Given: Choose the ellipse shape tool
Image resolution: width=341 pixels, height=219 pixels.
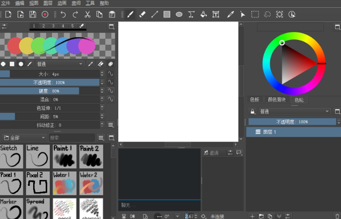Looking at the screenshot, I should (x=179, y=15).
